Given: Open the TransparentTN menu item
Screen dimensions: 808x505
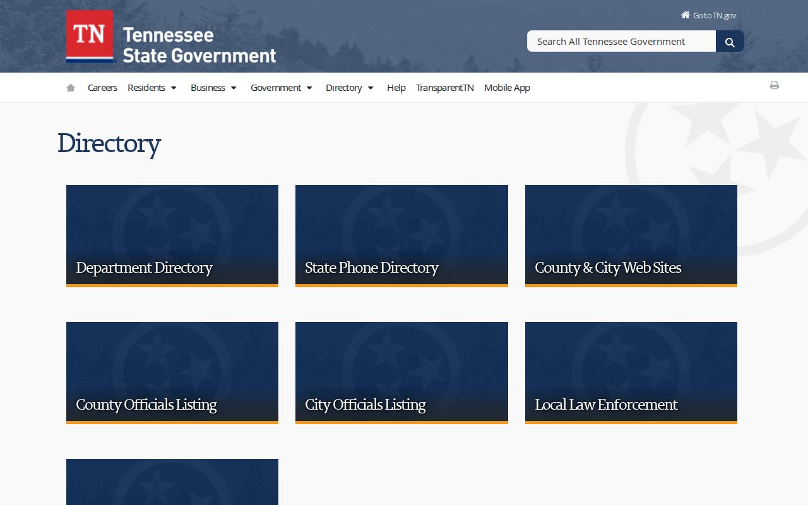Looking at the screenshot, I should (445, 88).
